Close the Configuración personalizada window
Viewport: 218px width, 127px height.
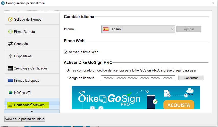[213, 3]
